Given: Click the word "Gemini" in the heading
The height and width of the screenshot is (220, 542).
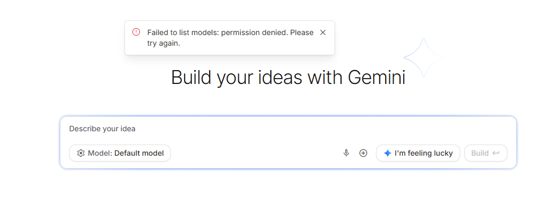Looking at the screenshot, I should pos(377,78).
